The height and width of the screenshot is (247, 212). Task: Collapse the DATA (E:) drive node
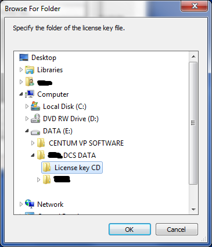[27, 131]
